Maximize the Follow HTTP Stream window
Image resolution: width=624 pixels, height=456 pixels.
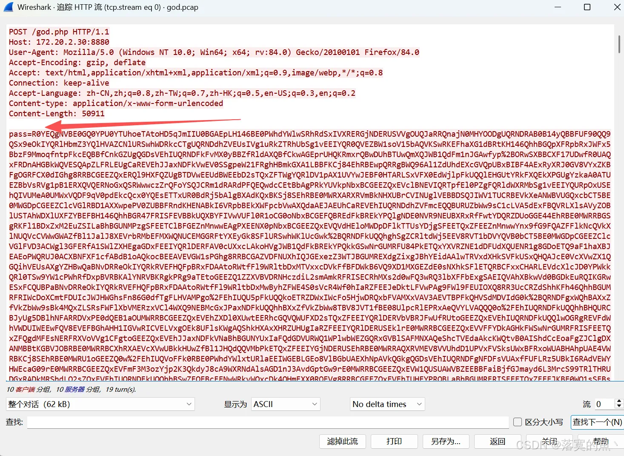[587, 7]
